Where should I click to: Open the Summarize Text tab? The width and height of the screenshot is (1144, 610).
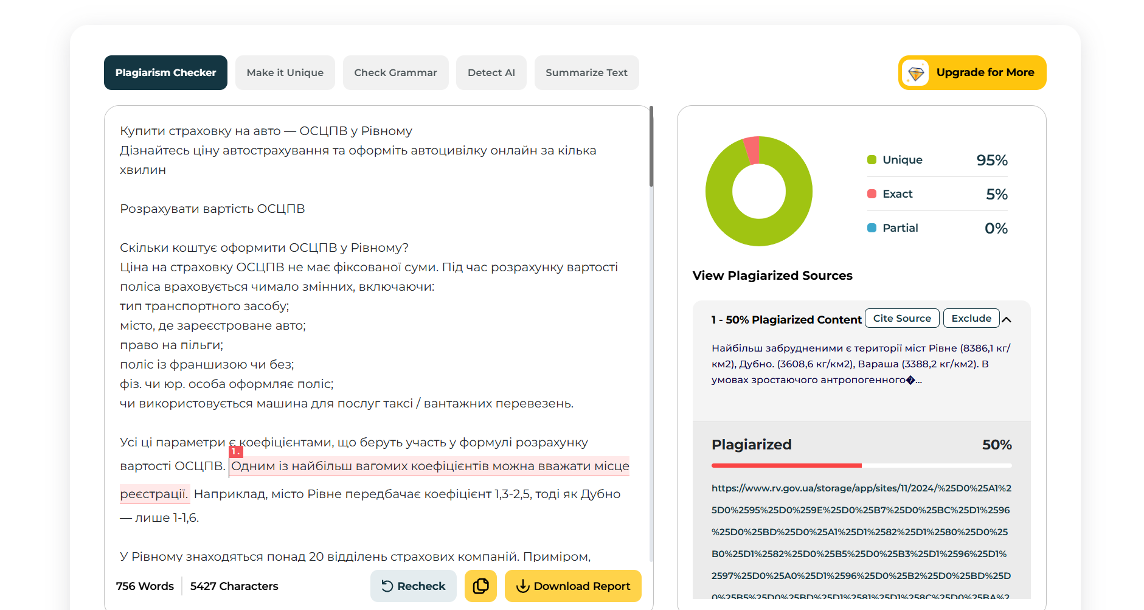pos(586,72)
